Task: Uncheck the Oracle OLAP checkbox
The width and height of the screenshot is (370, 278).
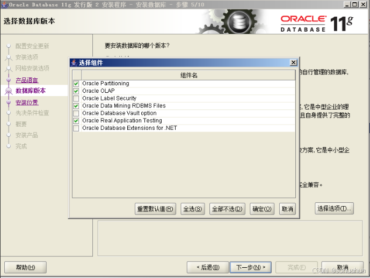Action: 76,91
